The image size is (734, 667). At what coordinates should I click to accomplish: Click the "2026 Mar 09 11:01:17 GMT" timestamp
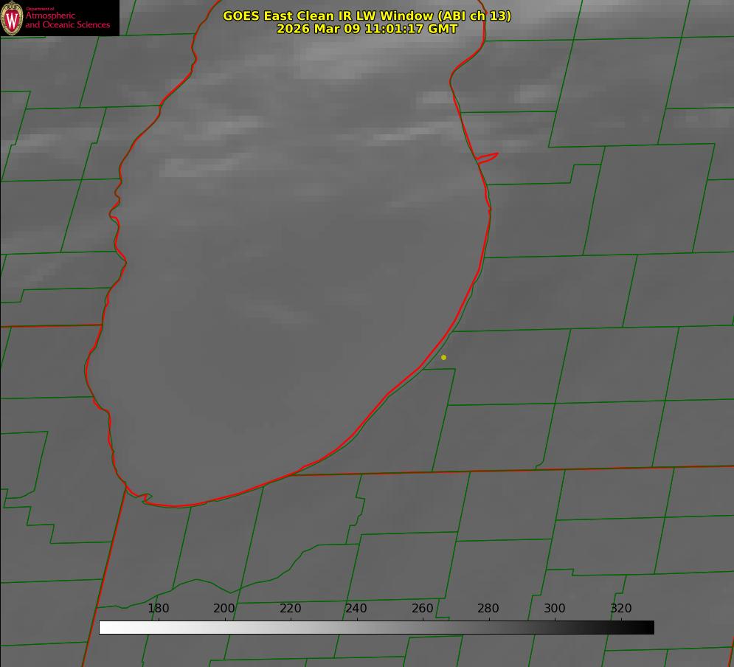coord(367,29)
